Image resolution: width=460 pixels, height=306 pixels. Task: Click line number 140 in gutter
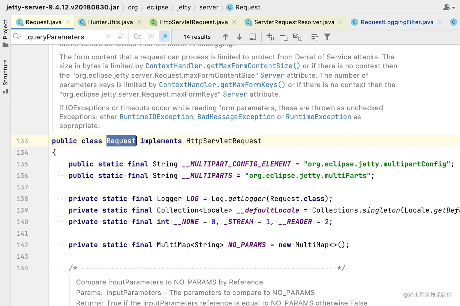pos(22,222)
